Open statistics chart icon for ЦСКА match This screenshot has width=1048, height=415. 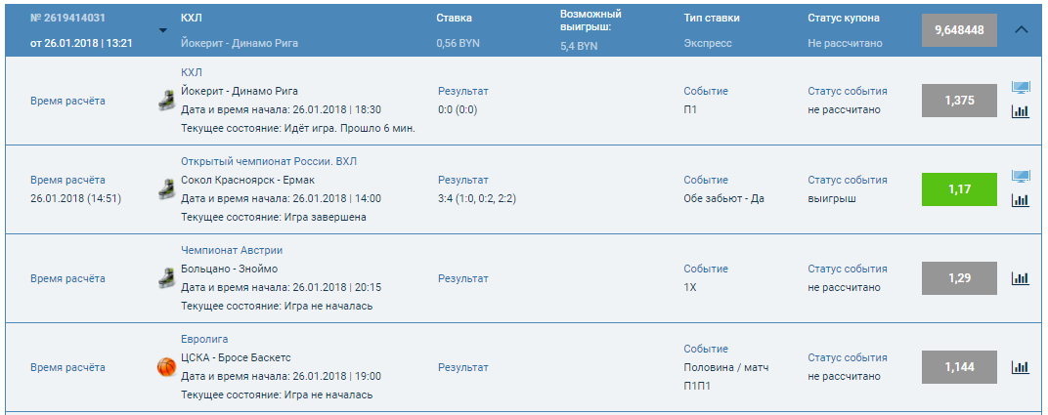[x=1021, y=367]
